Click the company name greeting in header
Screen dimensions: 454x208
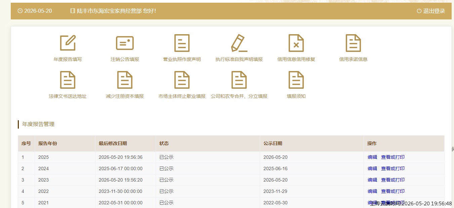(116, 11)
